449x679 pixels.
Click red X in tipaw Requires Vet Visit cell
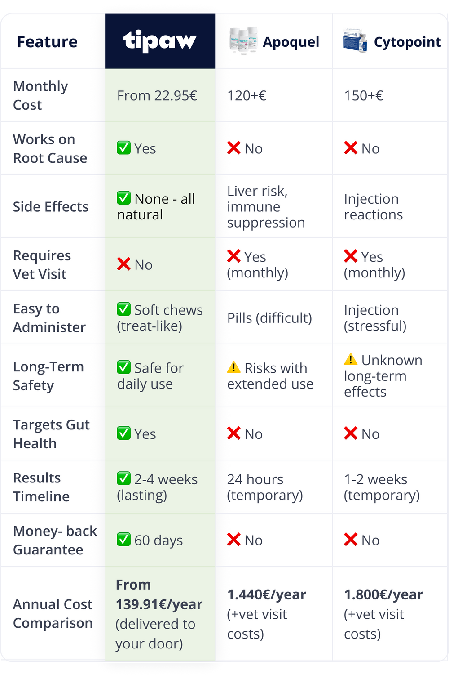point(123,264)
